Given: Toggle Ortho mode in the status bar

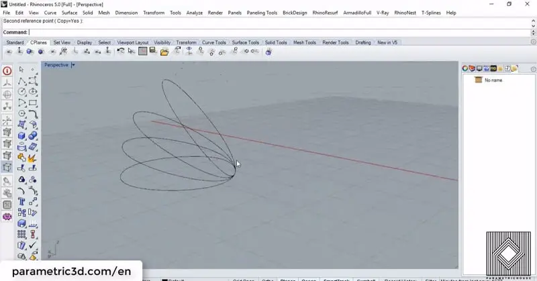Looking at the screenshot, I should pyautogui.click(x=267, y=279).
